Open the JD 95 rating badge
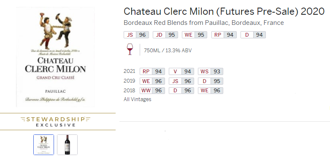This screenshot has width=330, height=158. click(x=165, y=35)
